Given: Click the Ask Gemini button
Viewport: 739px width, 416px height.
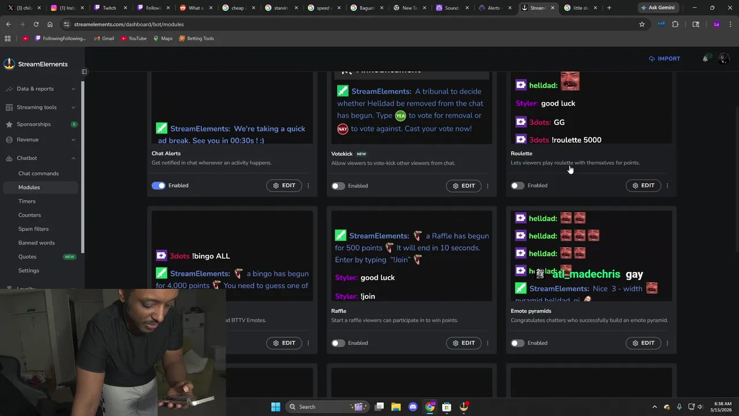Looking at the screenshot, I should 658,8.
